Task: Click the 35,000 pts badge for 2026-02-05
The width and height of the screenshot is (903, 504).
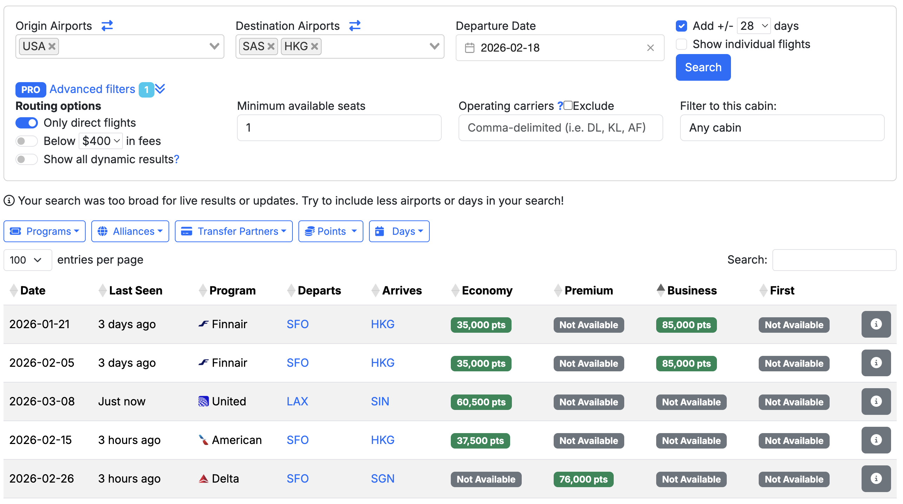Action: [481, 363]
